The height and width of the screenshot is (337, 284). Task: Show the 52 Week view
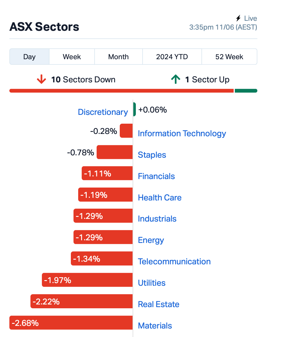click(229, 57)
